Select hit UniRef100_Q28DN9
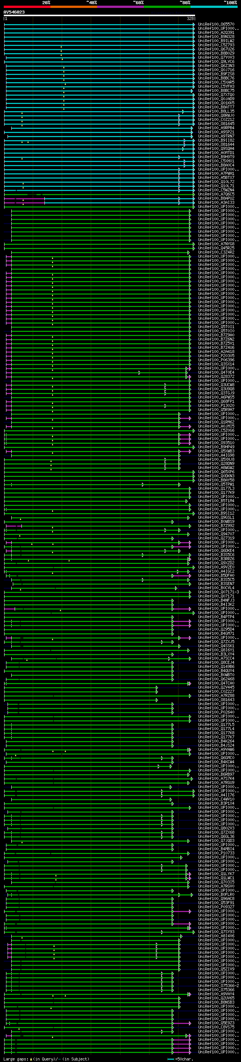This screenshot has width=241, height=1062. pos(216,463)
